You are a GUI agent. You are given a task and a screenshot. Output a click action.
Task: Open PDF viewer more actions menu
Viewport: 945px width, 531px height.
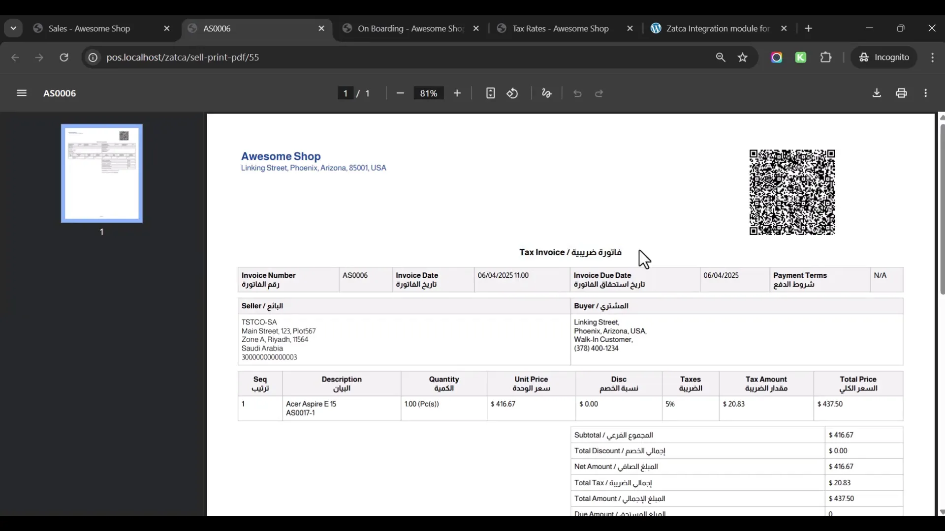[x=926, y=93]
